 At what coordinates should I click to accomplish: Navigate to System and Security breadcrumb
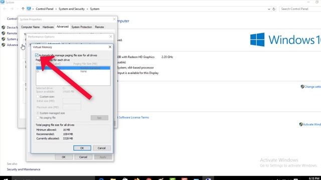[72, 9]
